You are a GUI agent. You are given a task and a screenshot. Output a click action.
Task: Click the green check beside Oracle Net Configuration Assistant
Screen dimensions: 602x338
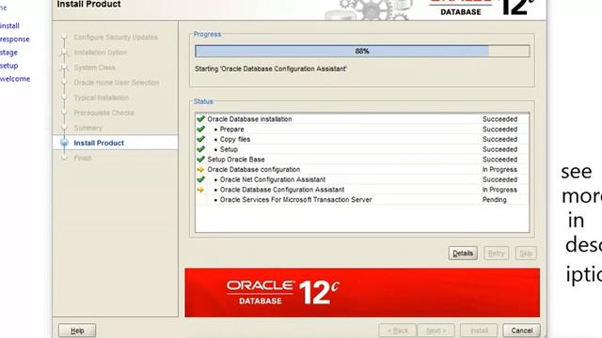click(x=200, y=179)
